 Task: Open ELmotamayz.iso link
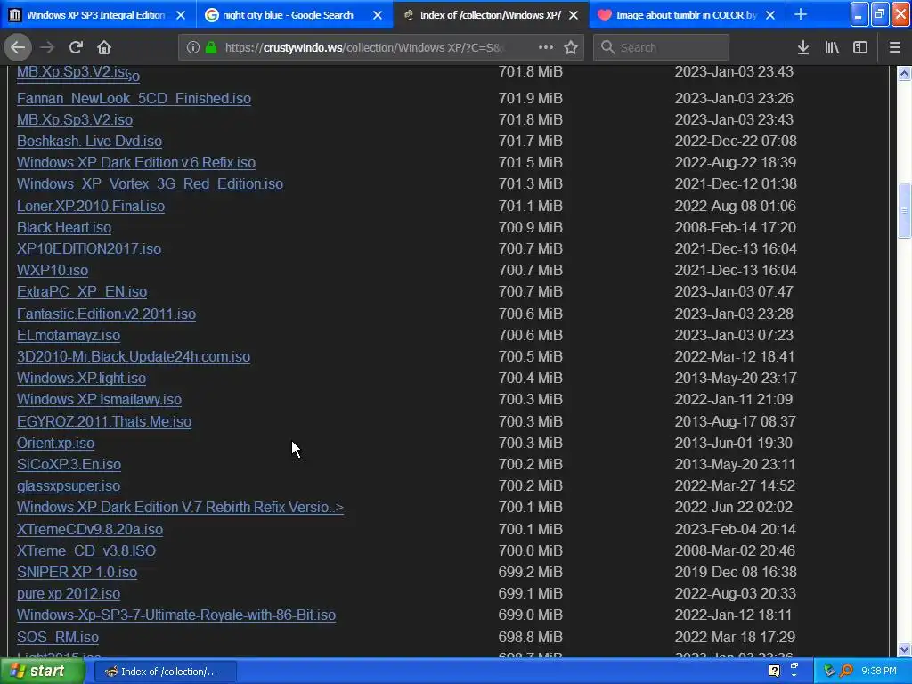coord(69,335)
